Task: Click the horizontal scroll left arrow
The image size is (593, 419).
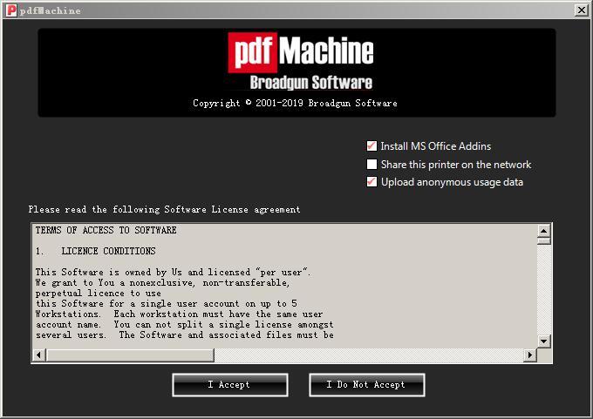Action: 38,355
